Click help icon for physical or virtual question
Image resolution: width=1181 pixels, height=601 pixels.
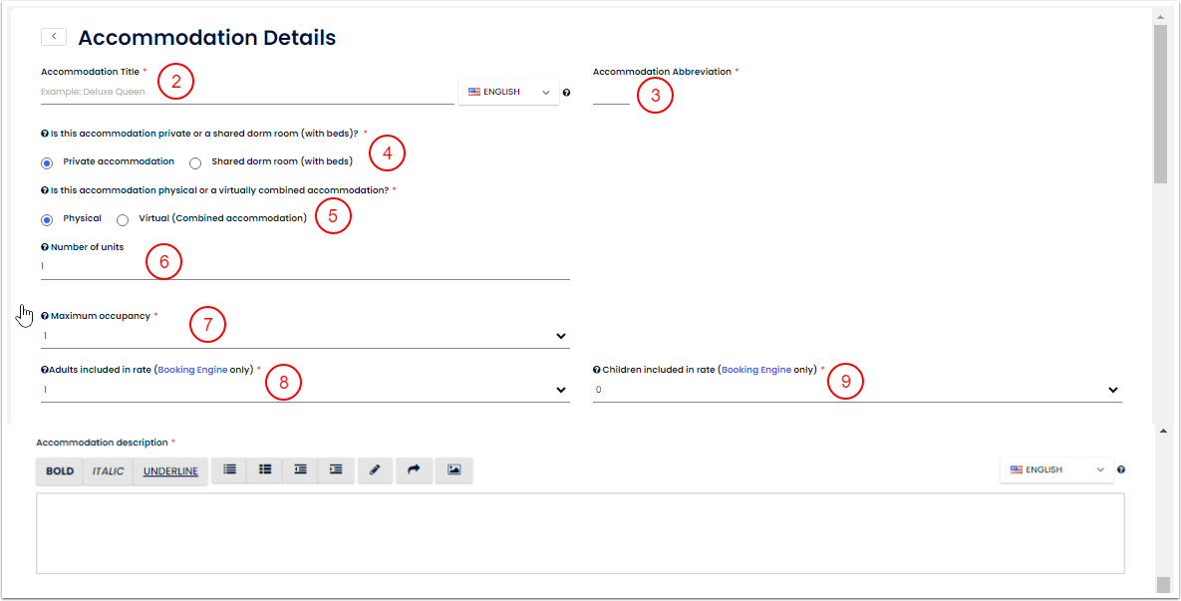coord(45,190)
